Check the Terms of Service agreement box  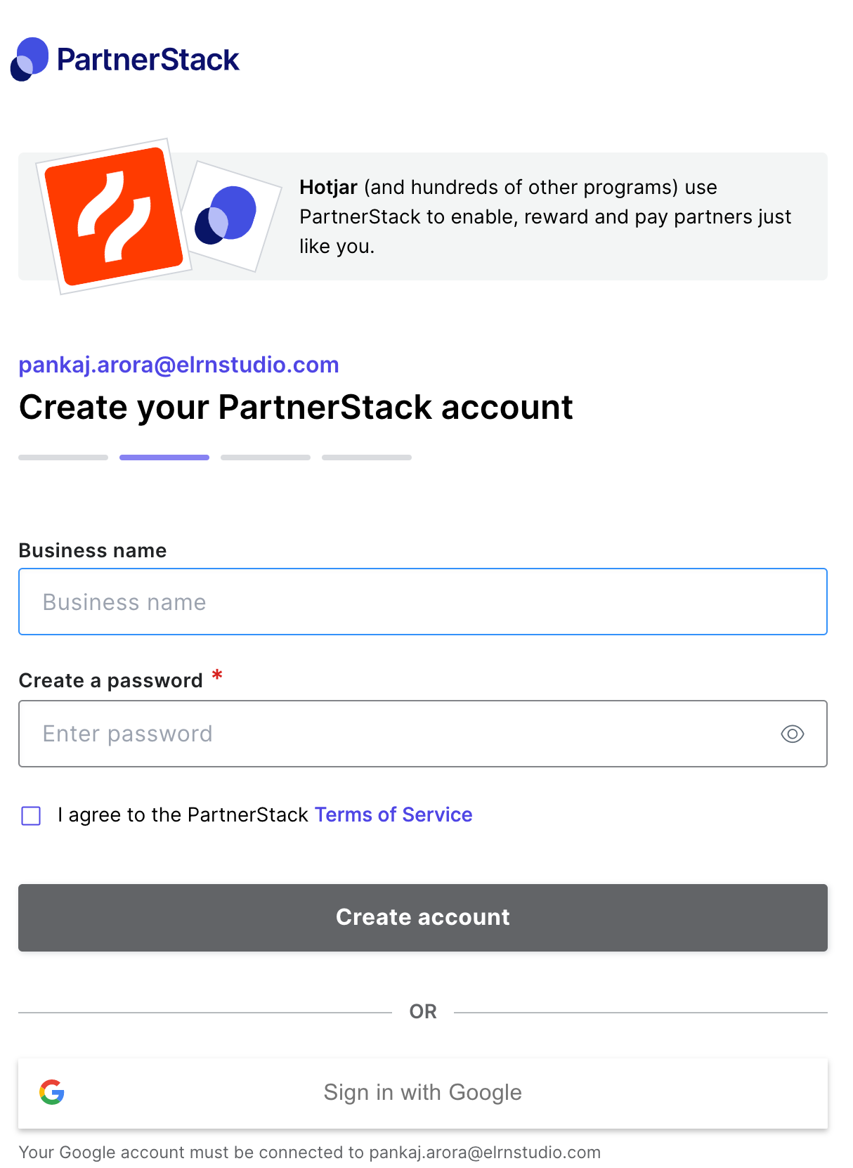point(31,816)
